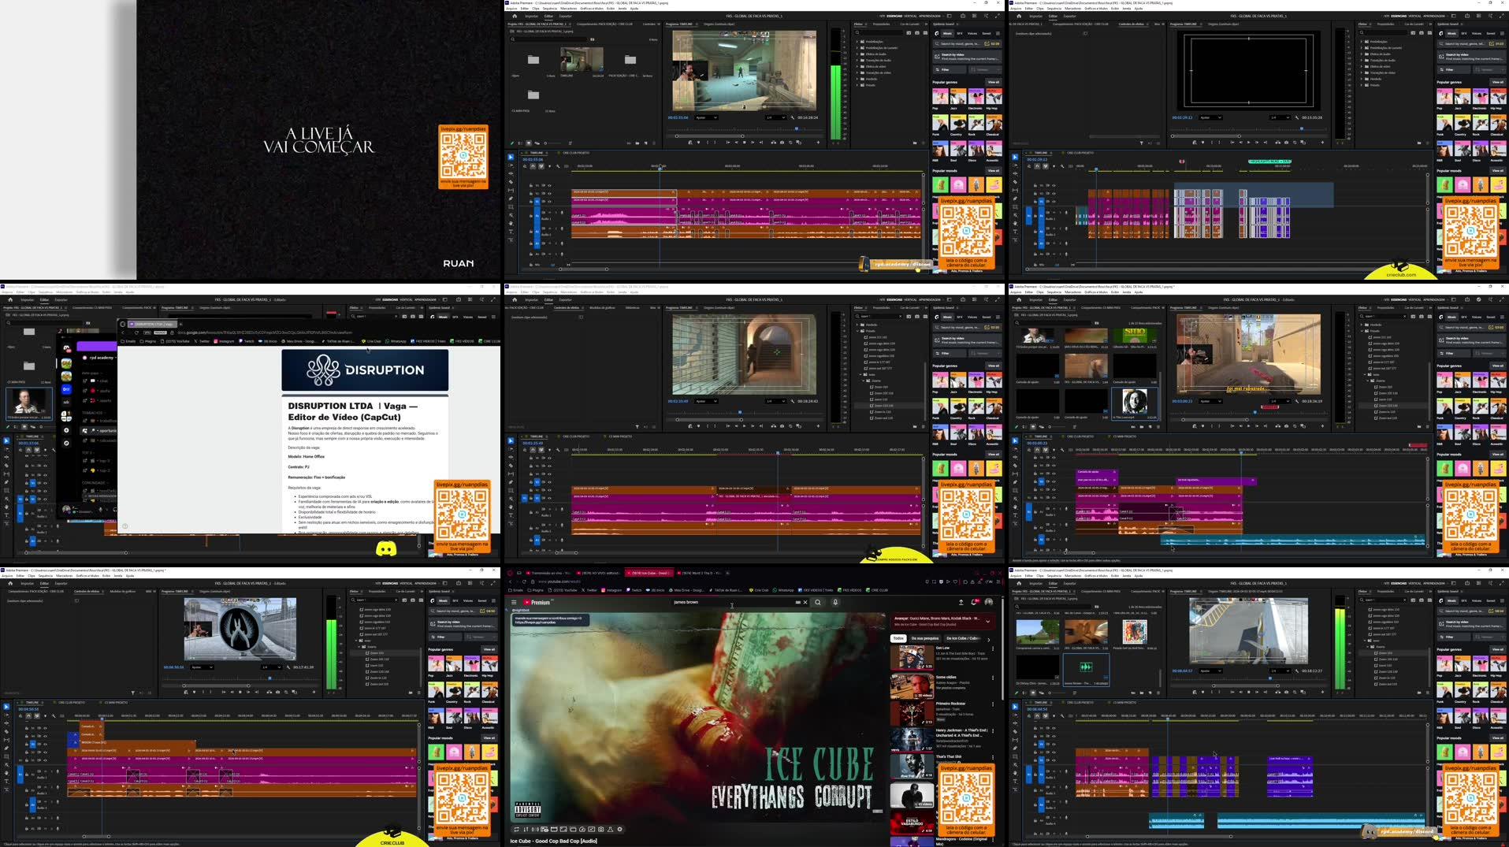
Task: Expand the Avançar queue chevron on YouTube
Action: click(987, 621)
